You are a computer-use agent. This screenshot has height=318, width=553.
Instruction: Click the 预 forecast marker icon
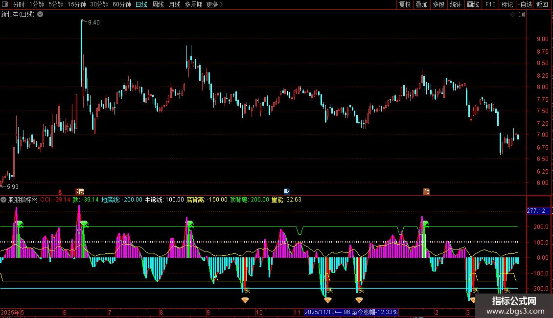(x=427, y=191)
